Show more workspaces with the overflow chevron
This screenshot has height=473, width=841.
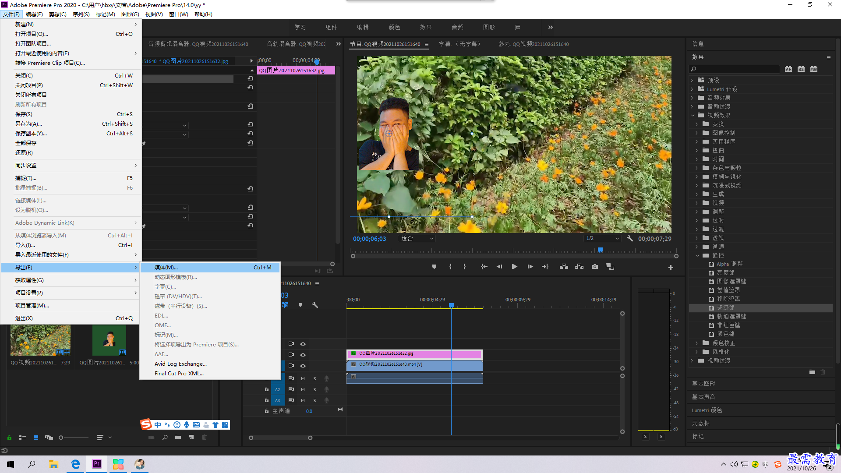[550, 27]
